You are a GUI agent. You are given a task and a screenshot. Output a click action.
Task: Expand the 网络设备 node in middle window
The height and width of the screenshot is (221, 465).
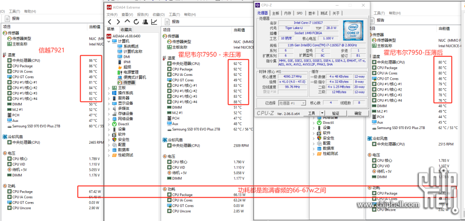[109, 119]
